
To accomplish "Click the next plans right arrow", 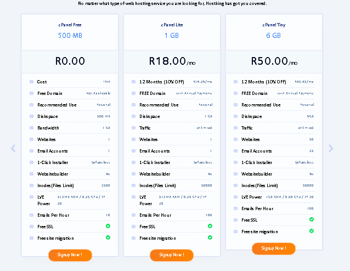I will (331, 149).
